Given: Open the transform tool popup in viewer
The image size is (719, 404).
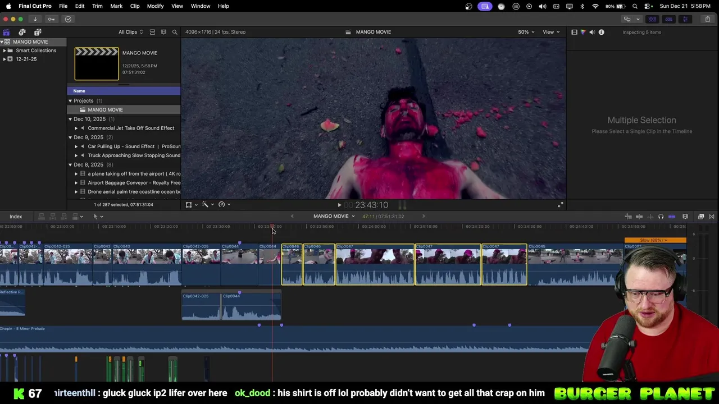Looking at the screenshot, I should click(x=191, y=205).
